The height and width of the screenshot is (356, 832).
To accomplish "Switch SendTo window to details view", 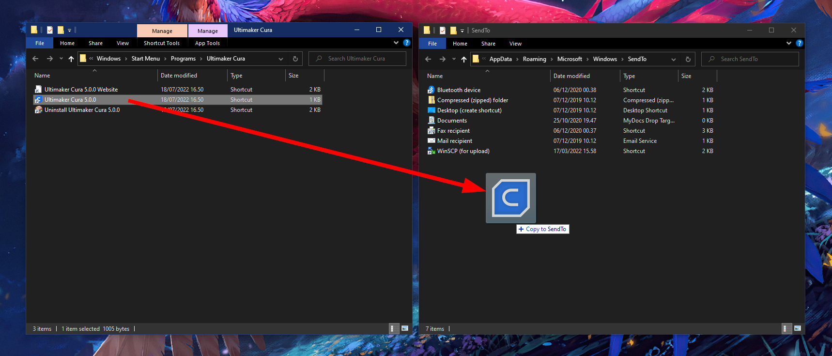I will point(787,328).
